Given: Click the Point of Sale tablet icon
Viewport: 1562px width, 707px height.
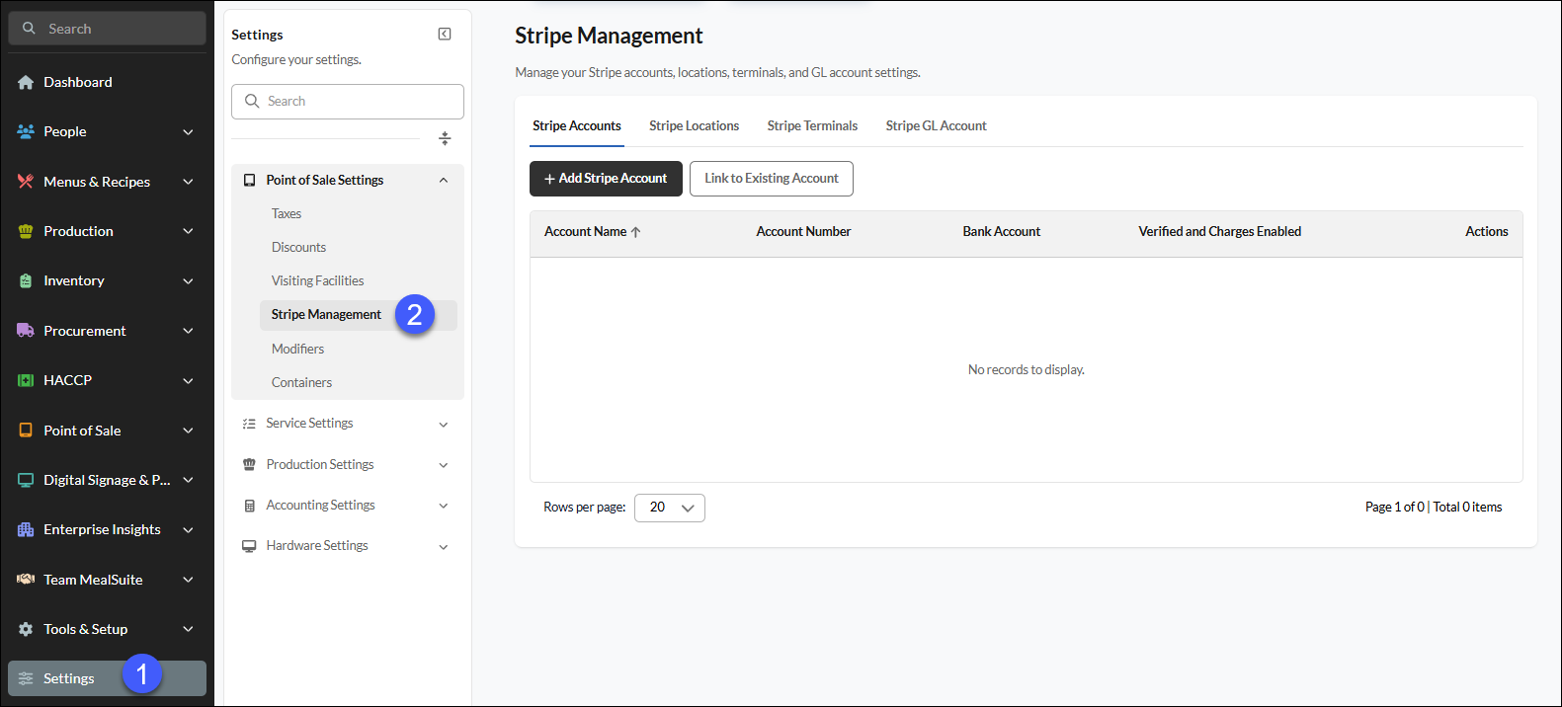Looking at the screenshot, I should tap(26, 431).
